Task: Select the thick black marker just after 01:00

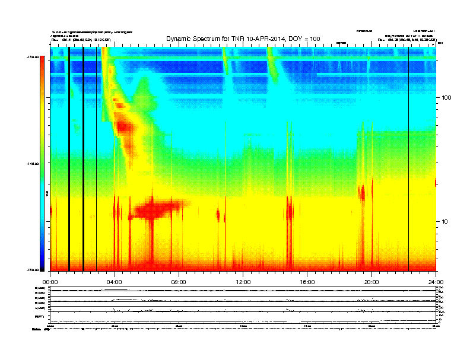Action: [69, 159]
